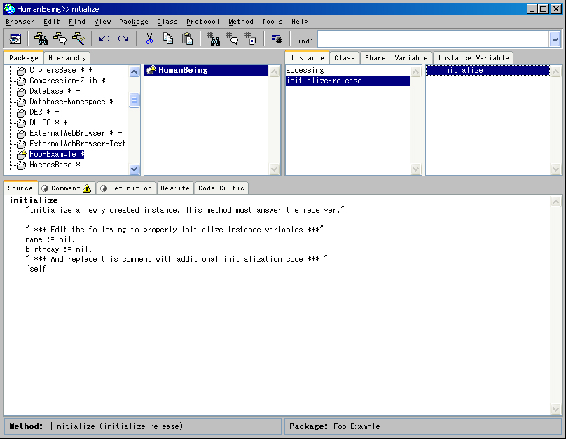This screenshot has height=439, width=566.
Task: Switch to the Instance Variable tab
Action: [474, 57]
